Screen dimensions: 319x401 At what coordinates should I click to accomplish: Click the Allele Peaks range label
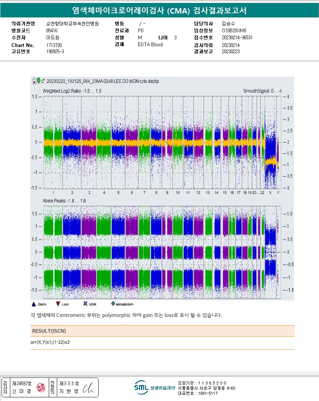tap(64, 201)
